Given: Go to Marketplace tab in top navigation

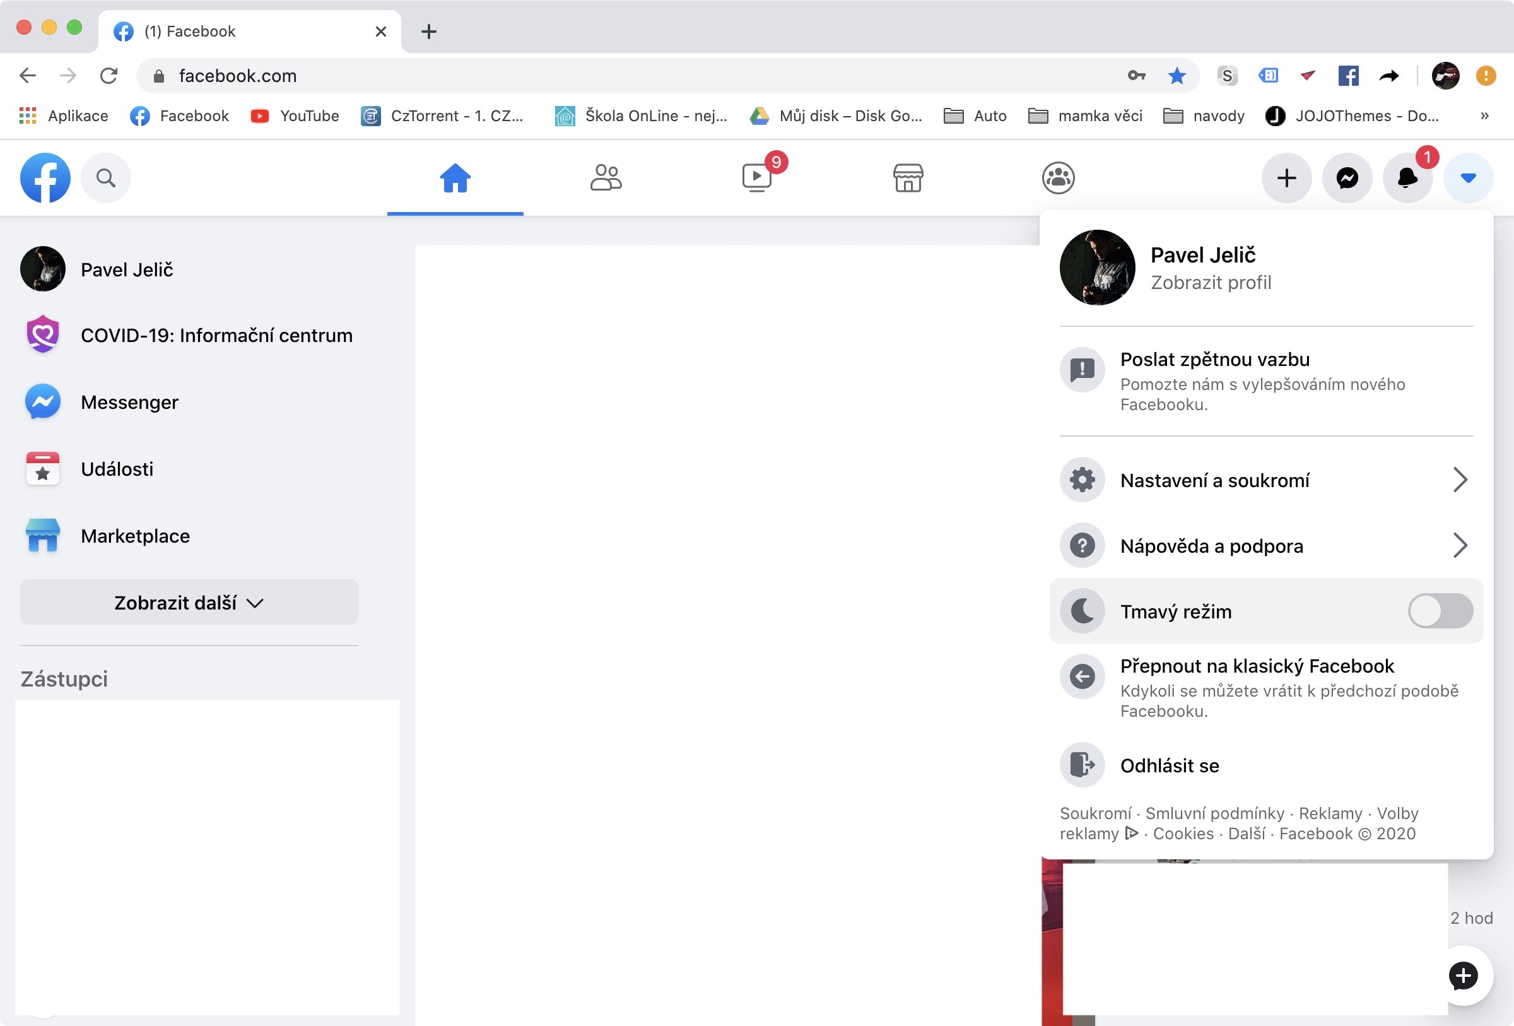Looking at the screenshot, I should pos(908,178).
